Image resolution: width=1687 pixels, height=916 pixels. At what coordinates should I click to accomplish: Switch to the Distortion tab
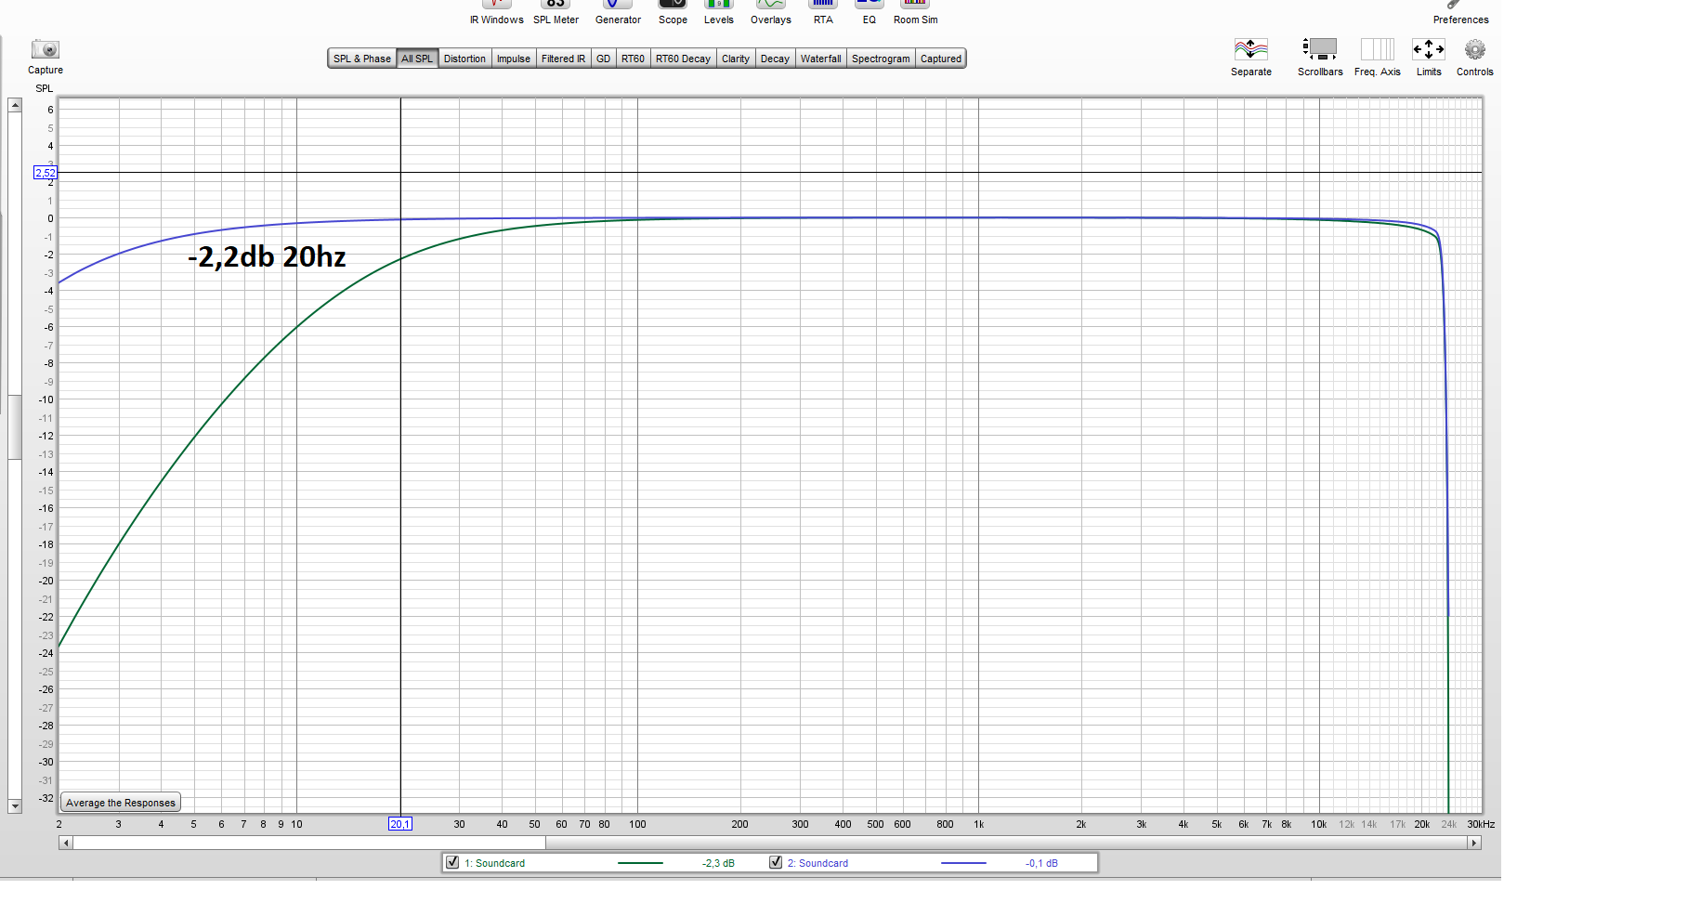[x=464, y=59]
